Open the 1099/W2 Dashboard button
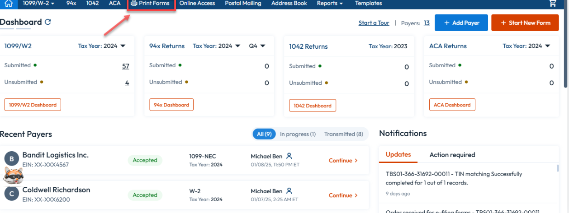 (x=33, y=105)
